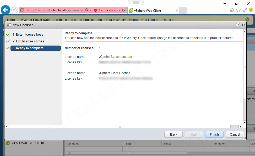255x156 pixels.
Task: Click the Certificate error indicator
Action: [x=107, y=10]
